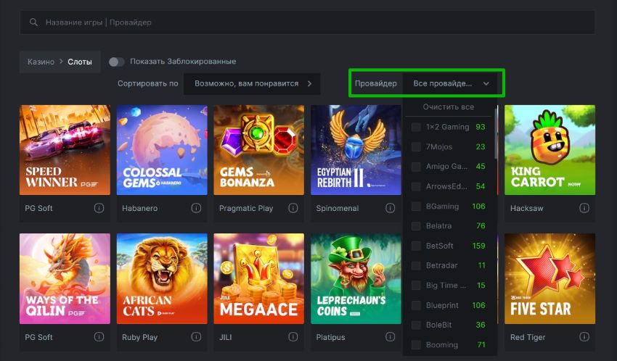Screen dimensions: 617x361
Task: Click the search magnifier icon
Action: [x=33, y=22]
